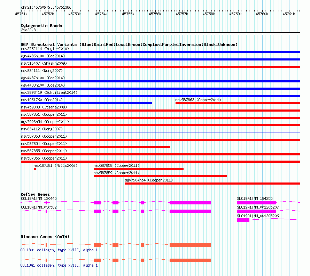Click the dgv4437n100 (Coe2014) label

(43, 78)
